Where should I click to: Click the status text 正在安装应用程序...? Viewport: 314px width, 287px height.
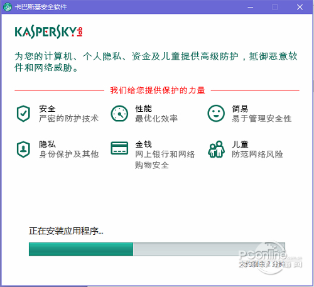tap(66, 231)
